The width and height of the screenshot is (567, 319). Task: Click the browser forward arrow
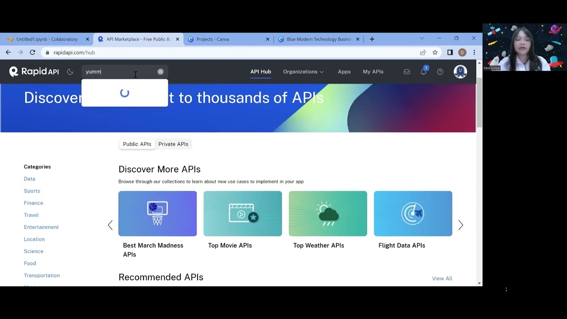pos(20,52)
